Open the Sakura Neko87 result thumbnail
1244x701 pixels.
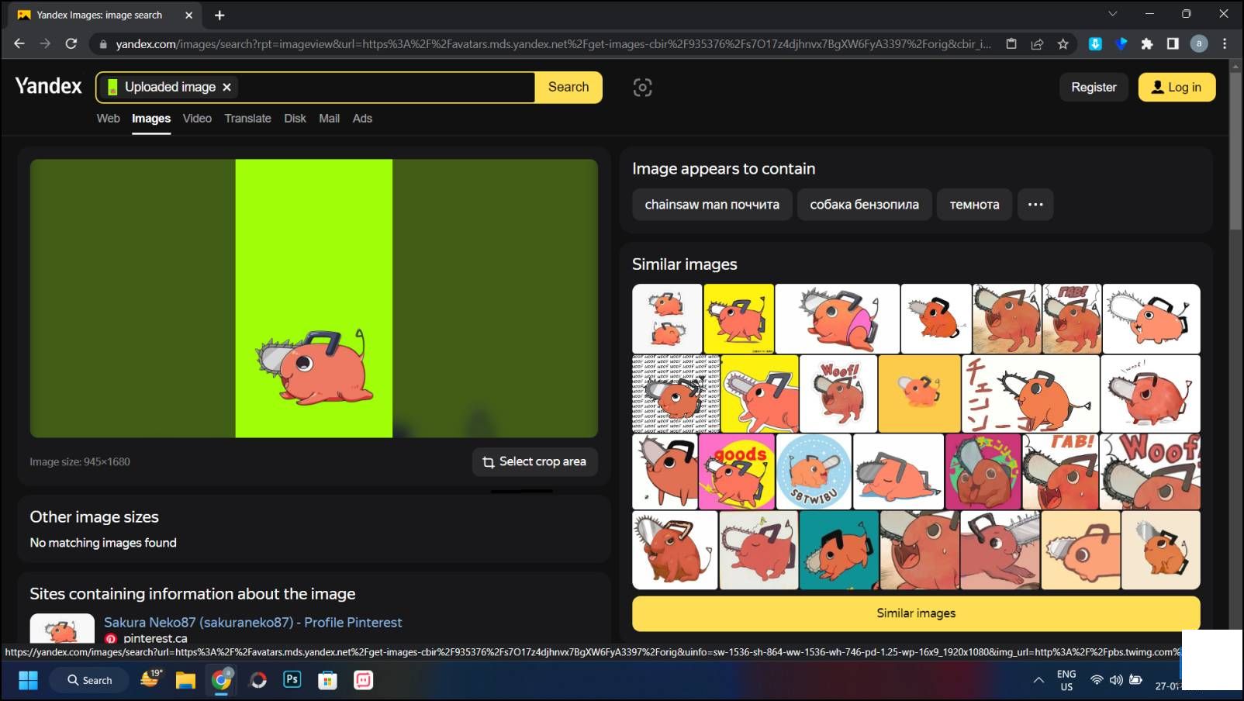pyautogui.click(x=62, y=629)
